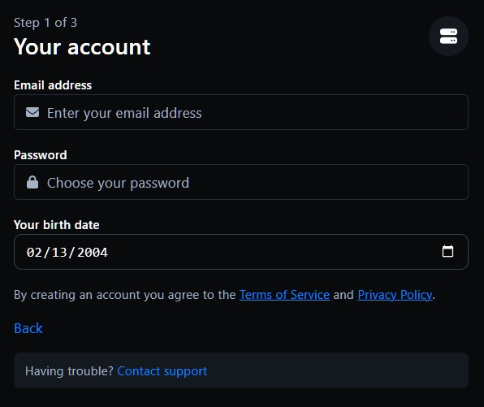This screenshot has height=407, width=484.
Task: Open the Privacy Policy link
Action: (x=395, y=295)
